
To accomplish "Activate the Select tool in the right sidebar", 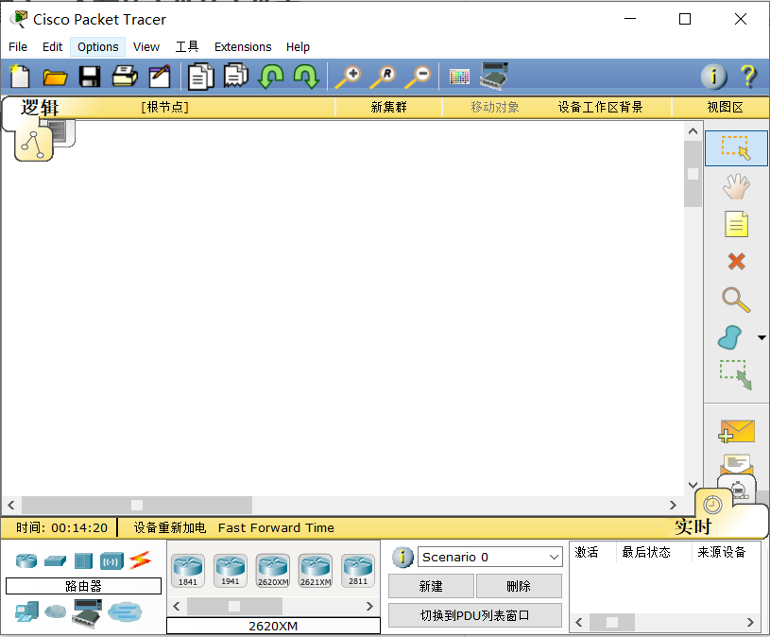I will point(736,148).
